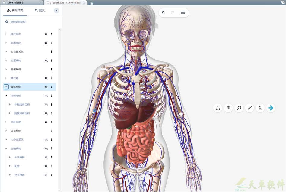The image size is (286, 192).
Task: Select the 呼吸系统 label
Action: tap(16, 122)
